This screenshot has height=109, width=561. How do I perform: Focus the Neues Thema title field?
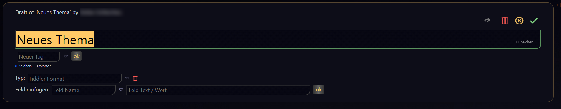pyautogui.click(x=278, y=39)
